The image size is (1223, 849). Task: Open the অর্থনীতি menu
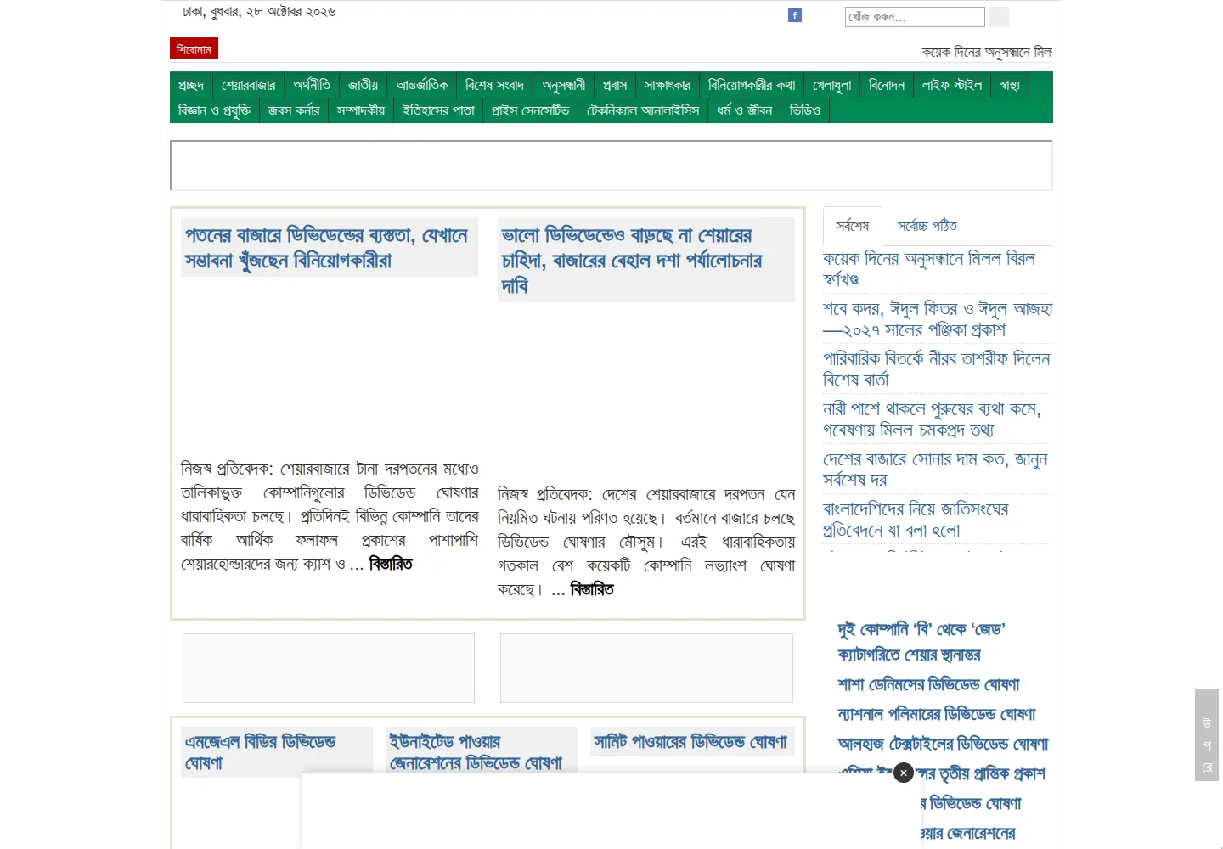(312, 85)
